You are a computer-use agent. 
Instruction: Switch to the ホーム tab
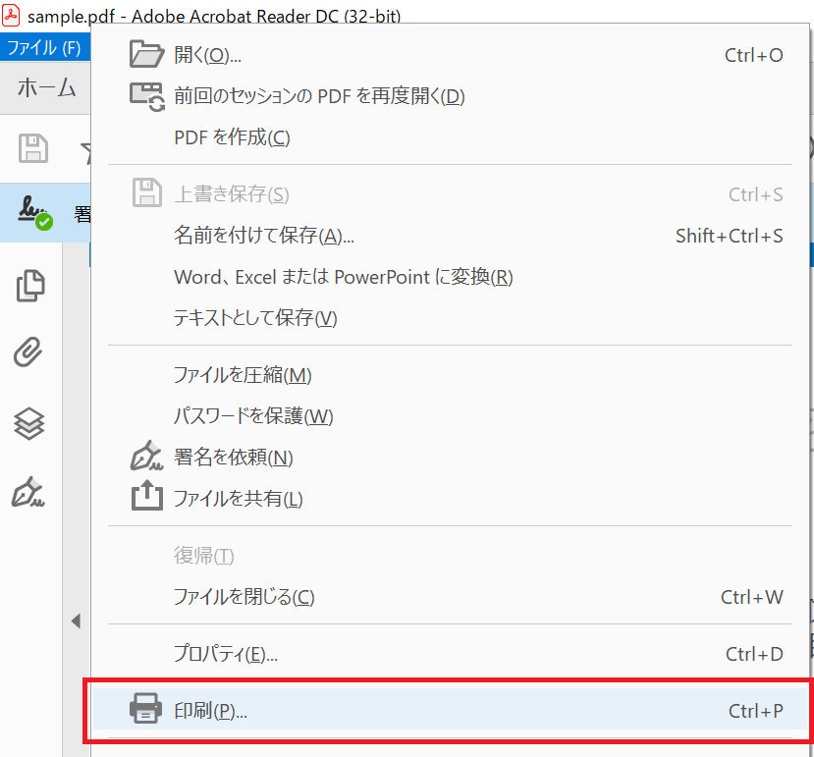coord(46,88)
